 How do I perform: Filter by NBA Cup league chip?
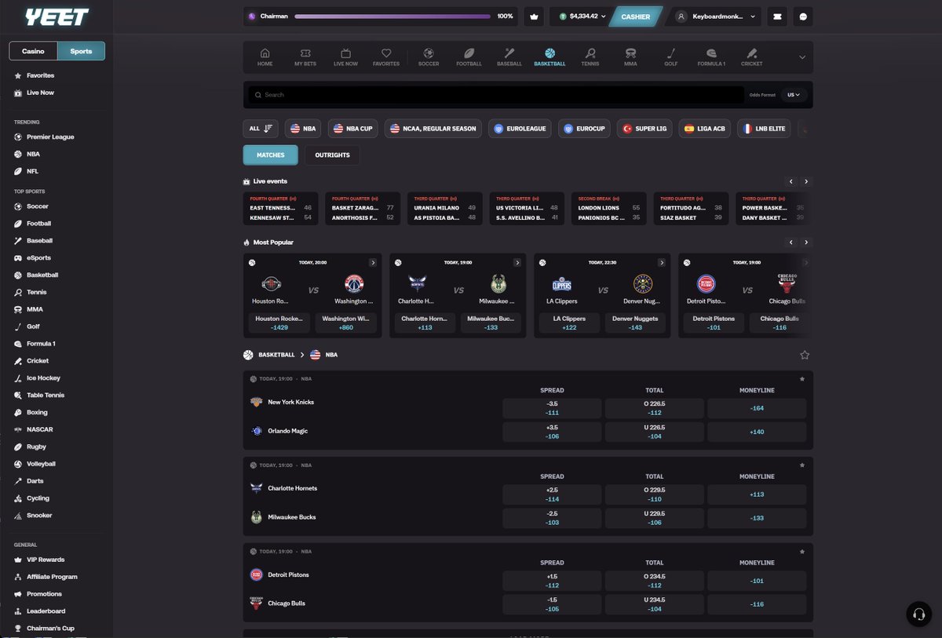pos(352,129)
